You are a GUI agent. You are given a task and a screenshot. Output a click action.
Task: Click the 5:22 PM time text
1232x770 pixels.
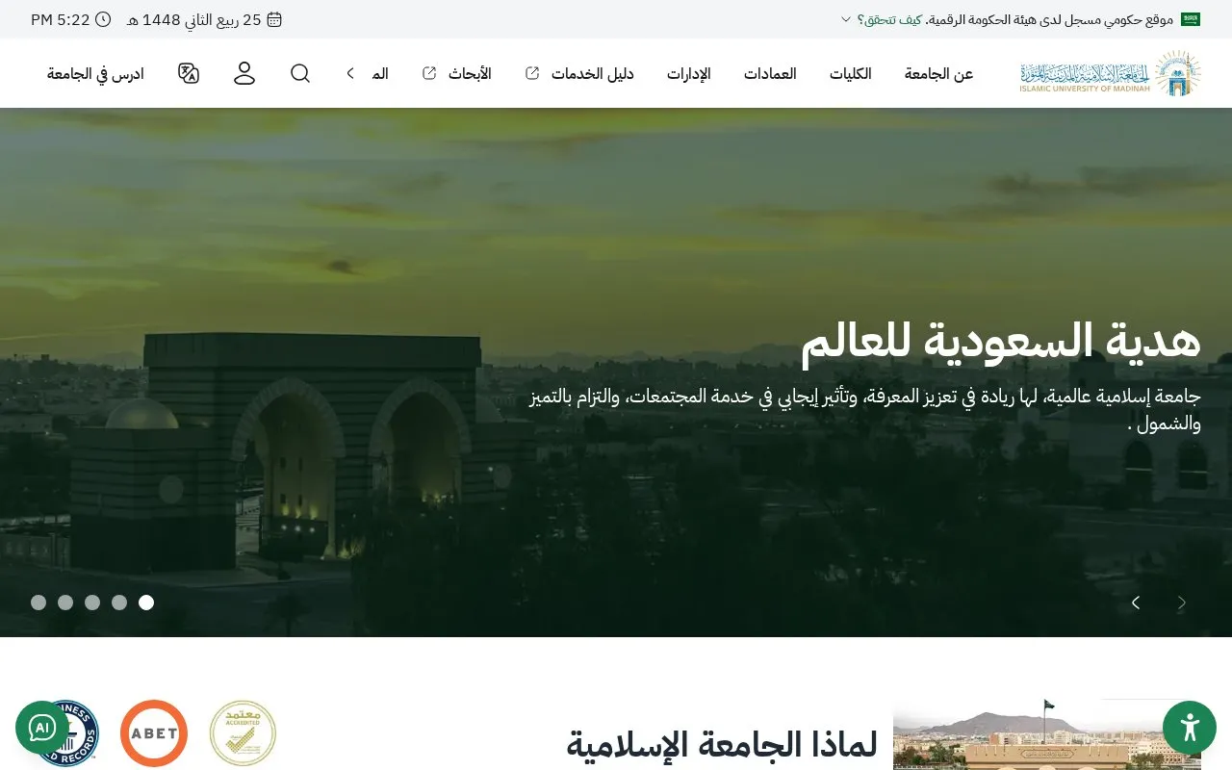coord(61,19)
